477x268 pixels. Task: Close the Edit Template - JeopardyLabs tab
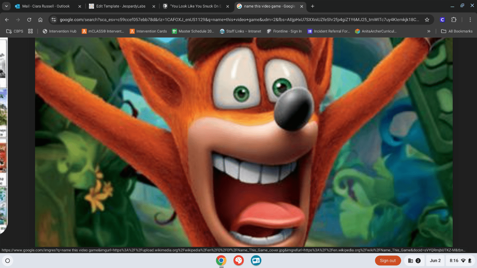tap(154, 6)
